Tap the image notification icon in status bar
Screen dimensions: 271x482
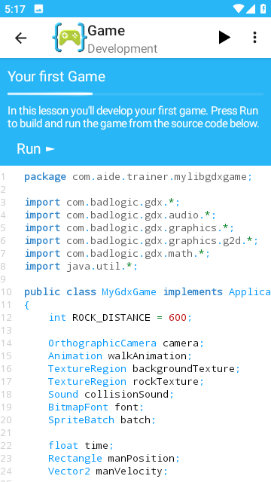click(x=38, y=9)
